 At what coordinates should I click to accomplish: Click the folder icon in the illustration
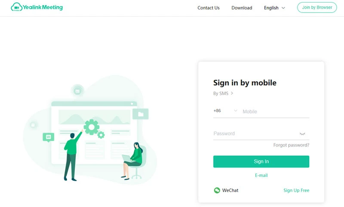click(x=141, y=114)
